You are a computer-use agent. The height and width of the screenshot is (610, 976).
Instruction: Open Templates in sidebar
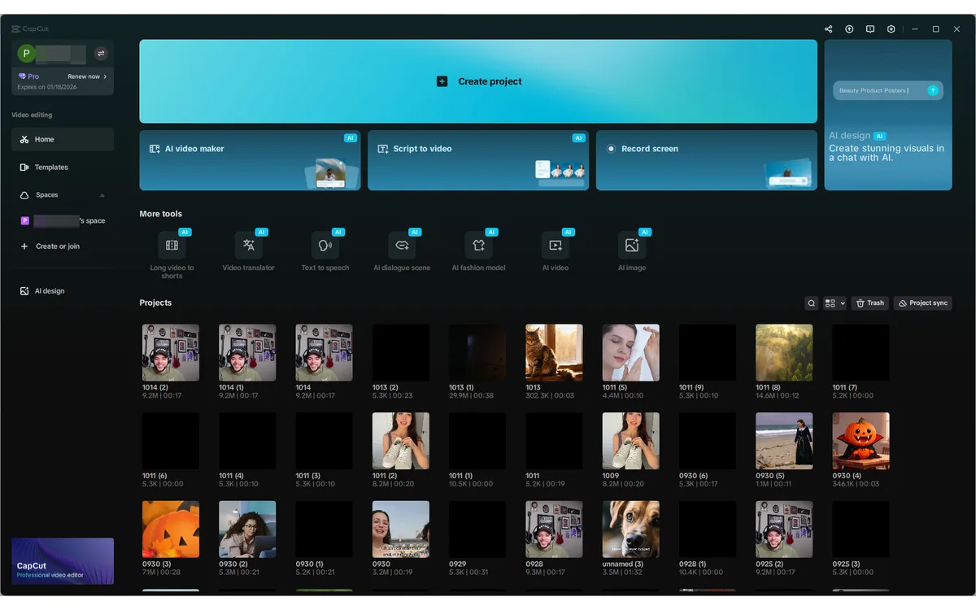[63, 168]
